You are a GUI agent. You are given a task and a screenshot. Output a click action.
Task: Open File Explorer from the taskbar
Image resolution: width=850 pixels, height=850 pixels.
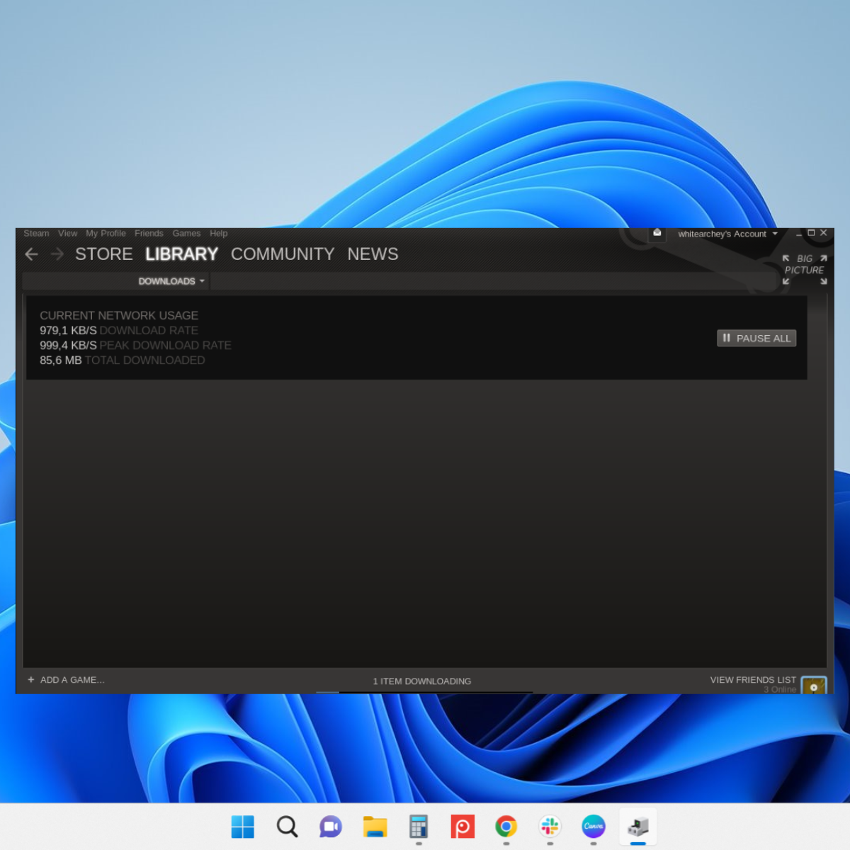(x=375, y=826)
